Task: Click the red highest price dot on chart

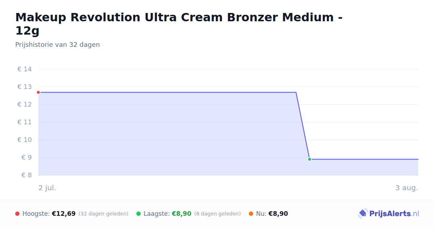Action: pyautogui.click(x=38, y=92)
